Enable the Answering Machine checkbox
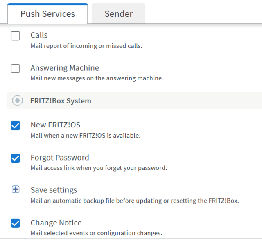The image size is (262, 243). 15,69
